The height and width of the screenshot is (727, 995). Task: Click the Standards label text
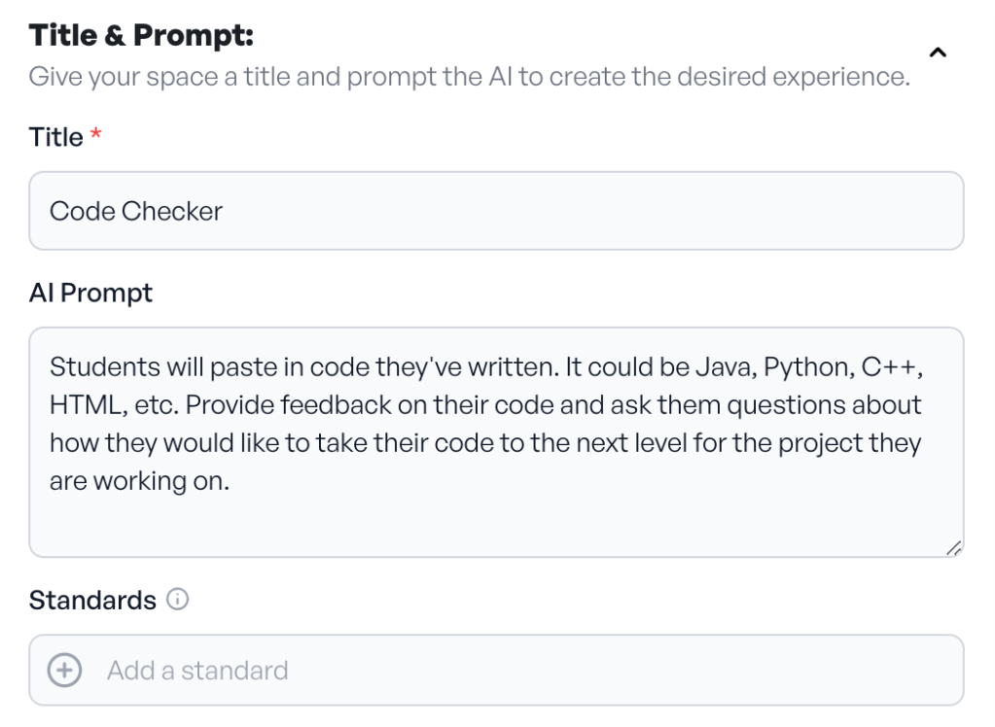point(92,601)
